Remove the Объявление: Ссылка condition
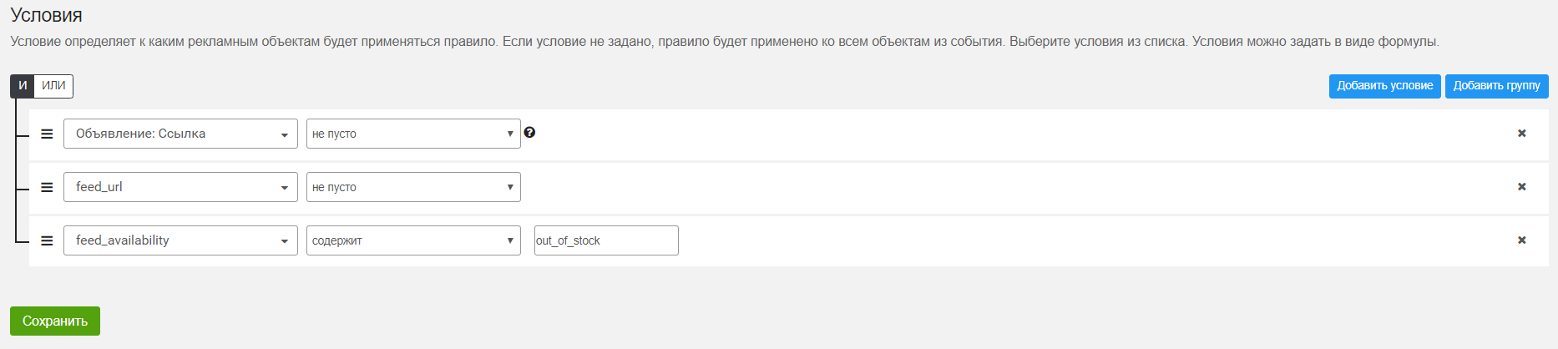This screenshot has width=1558, height=349. click(x=1521, y=134)
